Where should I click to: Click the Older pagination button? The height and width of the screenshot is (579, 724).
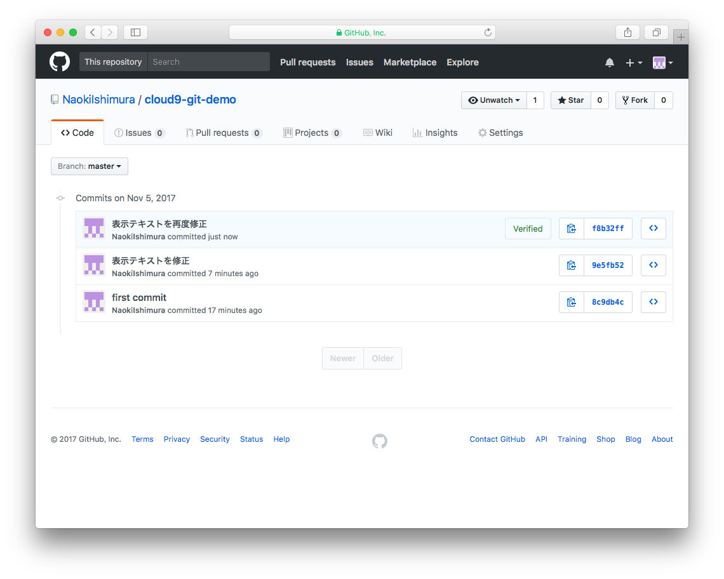[382, 358]
